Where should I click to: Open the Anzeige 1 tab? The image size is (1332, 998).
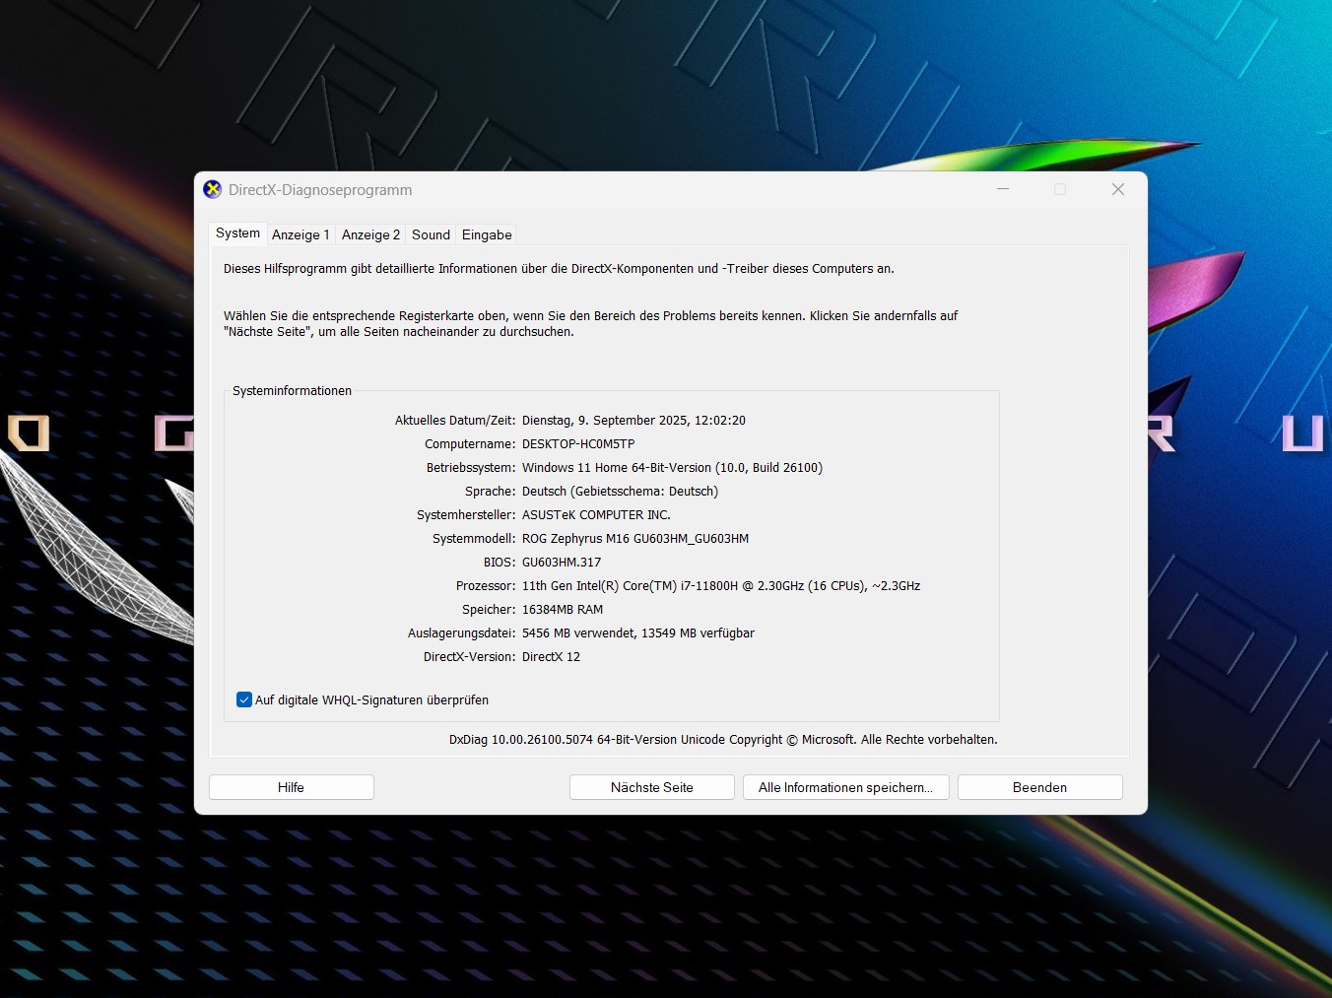pos(300,234)
